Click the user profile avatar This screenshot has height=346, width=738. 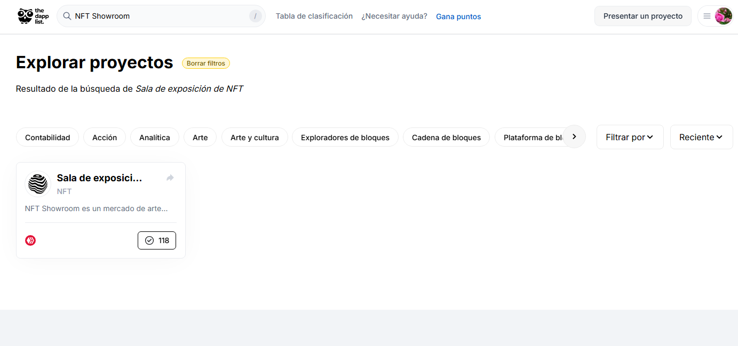(724, 16)
